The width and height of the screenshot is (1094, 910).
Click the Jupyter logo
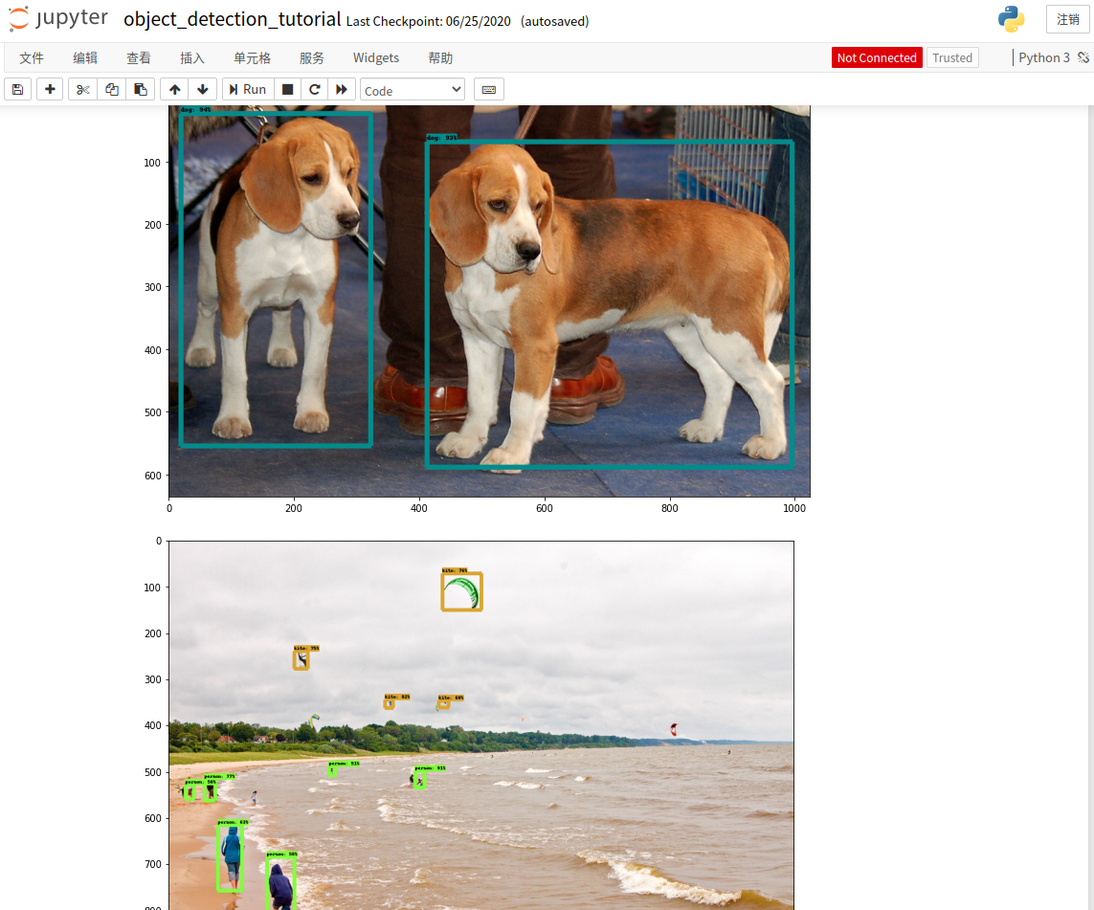pos(58,19)
